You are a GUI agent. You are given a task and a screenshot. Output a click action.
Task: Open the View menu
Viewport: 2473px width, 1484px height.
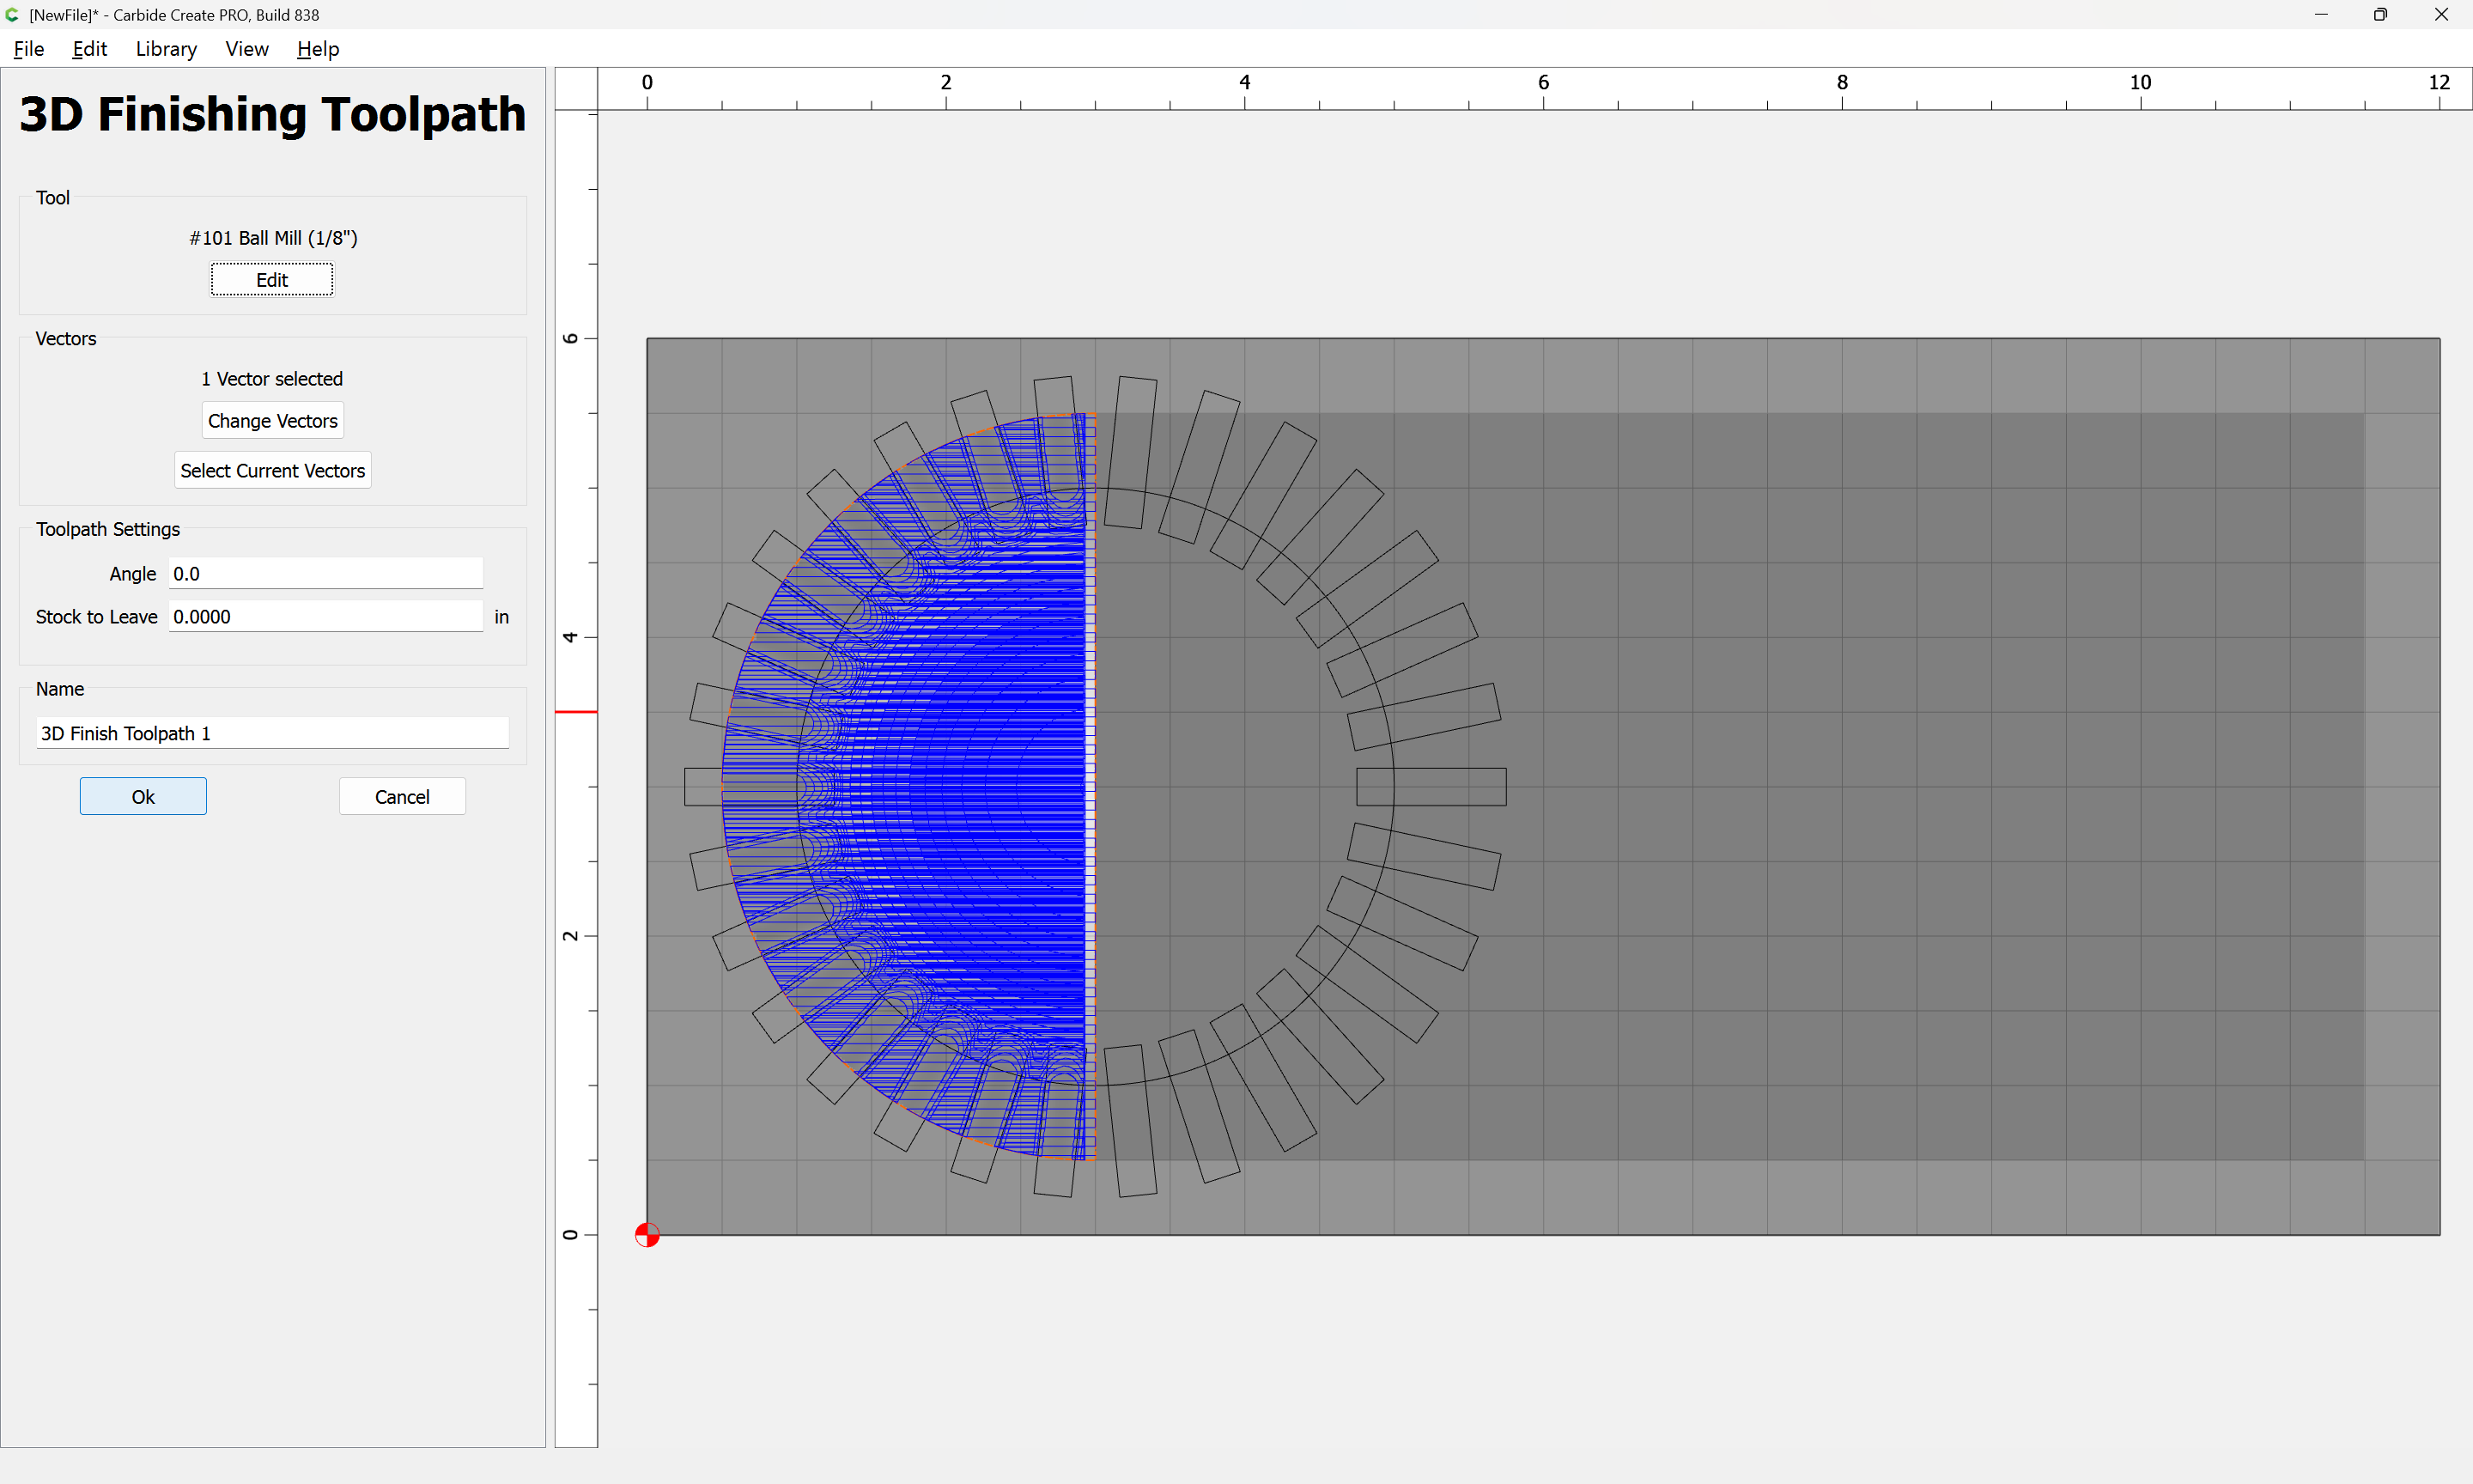[x=246, y=49]
